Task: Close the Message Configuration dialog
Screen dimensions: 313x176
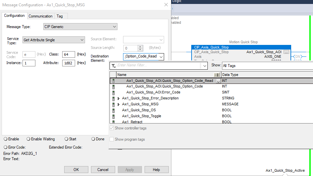Action: [166, 5]
